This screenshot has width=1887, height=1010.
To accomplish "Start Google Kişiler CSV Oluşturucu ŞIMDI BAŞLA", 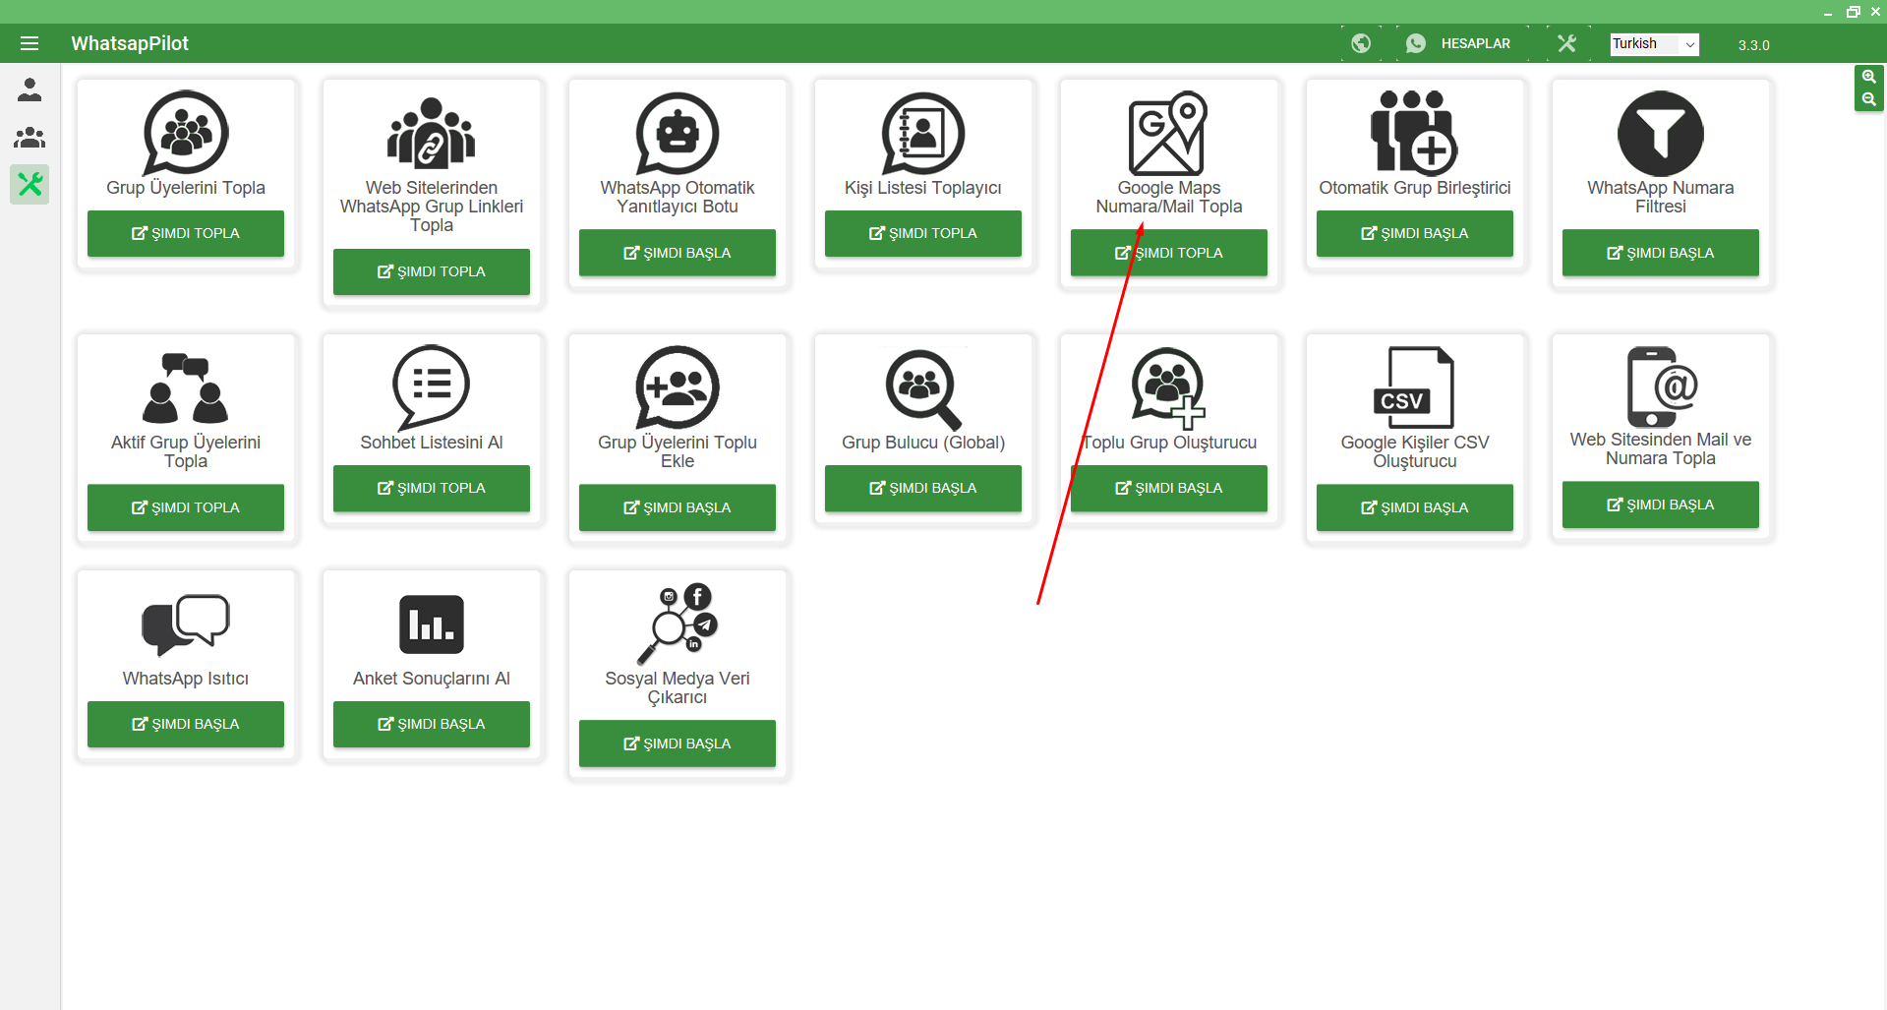I will pyautogui.click(x=1415, y=507).
